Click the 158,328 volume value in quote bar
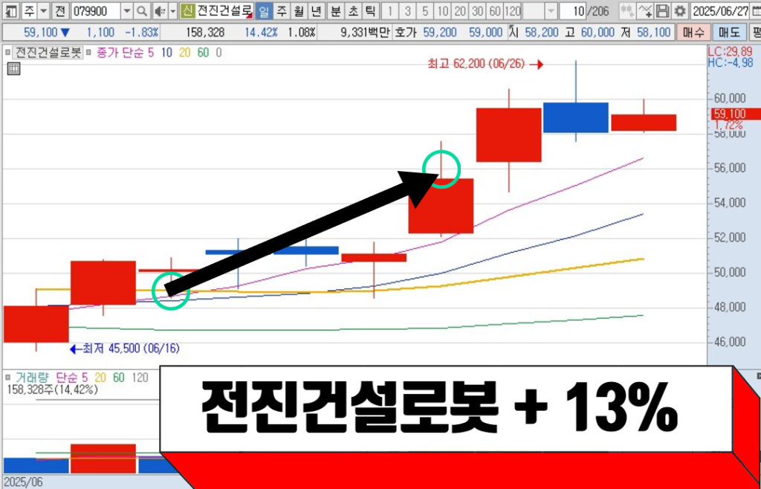Viewport: 761px width, 489px height. click(x=205, y=33)
